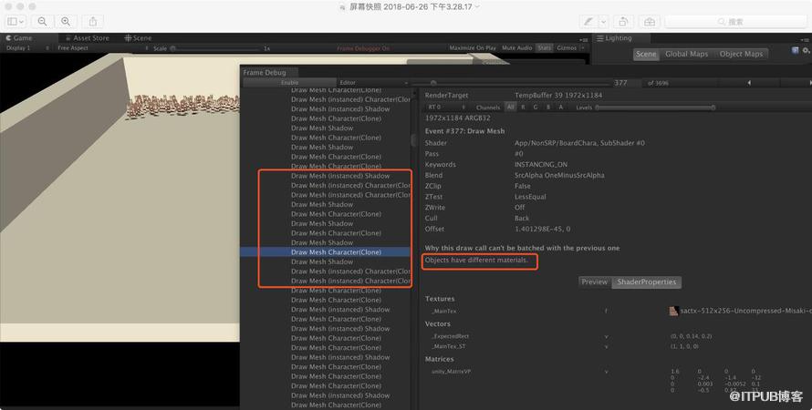
Task: Click the Lighting help book icon
Action: tap(795, 50)
